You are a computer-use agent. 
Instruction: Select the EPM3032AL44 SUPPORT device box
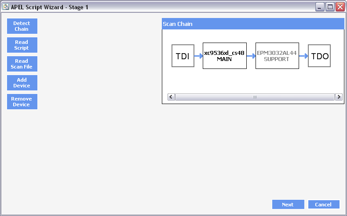(x=277, y=56)
